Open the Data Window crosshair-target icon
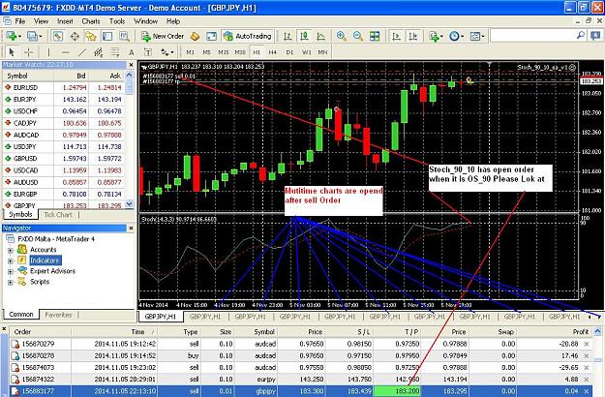 coord(75,36)
